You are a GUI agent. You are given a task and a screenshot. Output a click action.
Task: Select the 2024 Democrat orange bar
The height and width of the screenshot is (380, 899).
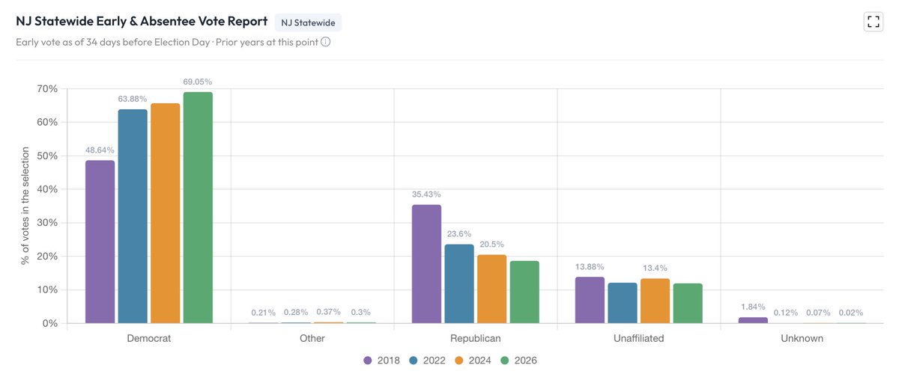165,213
